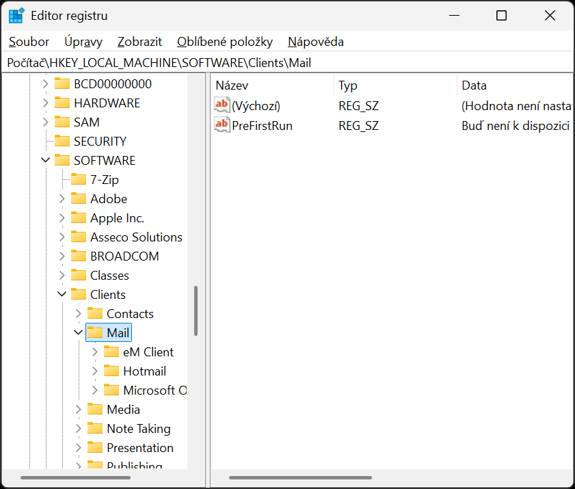Image resolution: width=575 pixels, height=489 pixels.
Task: Click the registry path address bar
Action: point(287,63)
